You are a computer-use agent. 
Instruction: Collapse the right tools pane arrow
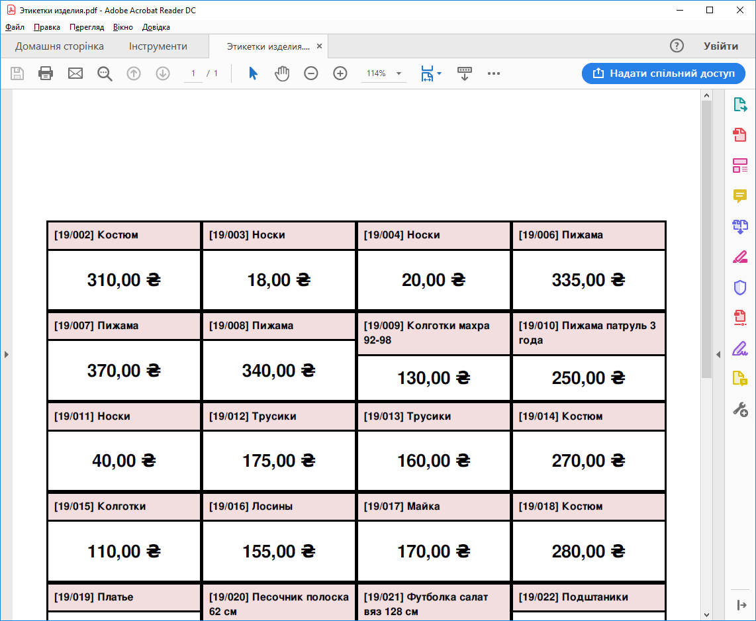click(742, 604)
